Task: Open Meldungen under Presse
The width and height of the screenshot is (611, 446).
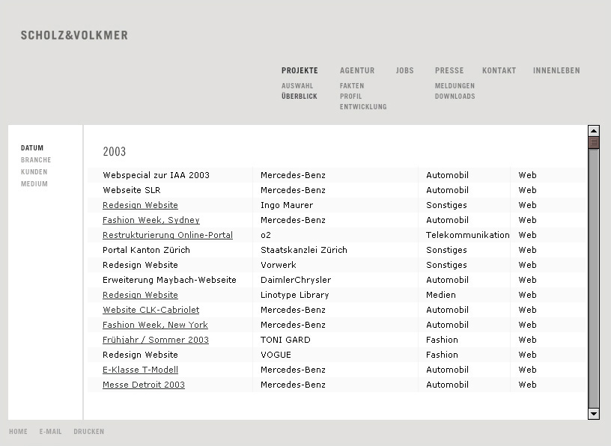Action: 455,86
